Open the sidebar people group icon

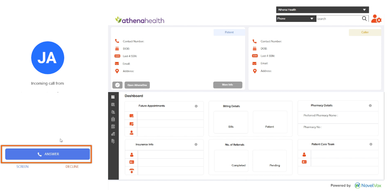tap(113, 112)
